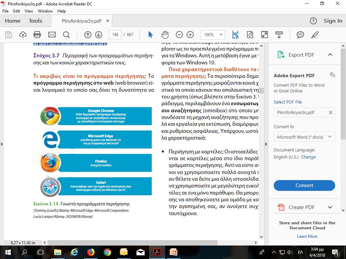Click Change document language link
This screenshot has height=259, width=346.
308,157
